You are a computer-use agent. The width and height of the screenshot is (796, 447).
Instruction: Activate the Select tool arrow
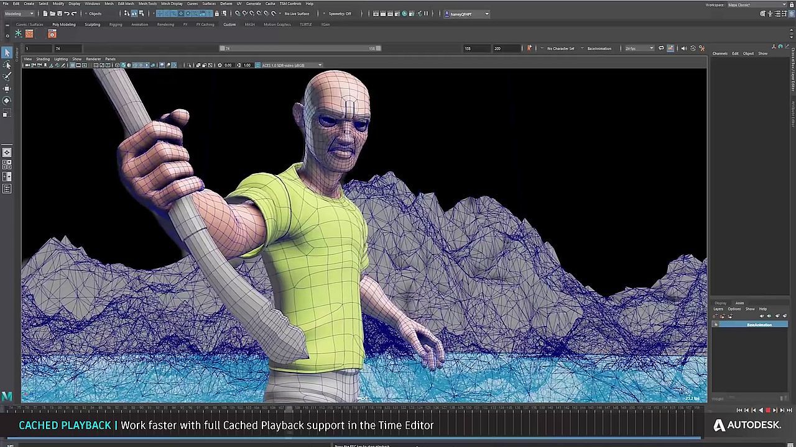click(x=7, y=53)
